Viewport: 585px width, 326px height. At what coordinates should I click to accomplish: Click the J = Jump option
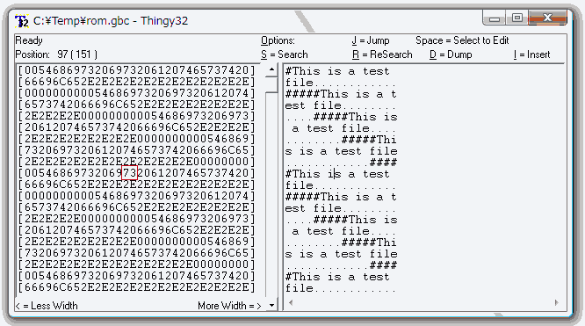coord(371,40)
